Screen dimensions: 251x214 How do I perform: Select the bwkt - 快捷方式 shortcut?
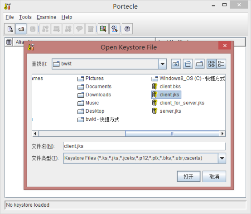(x=98, y=119)
